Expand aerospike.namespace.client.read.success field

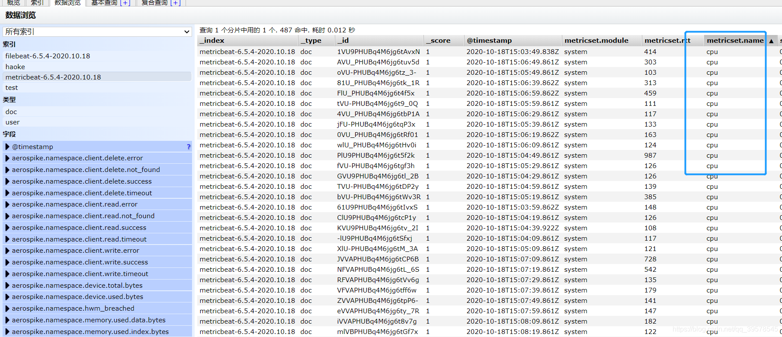7,228
